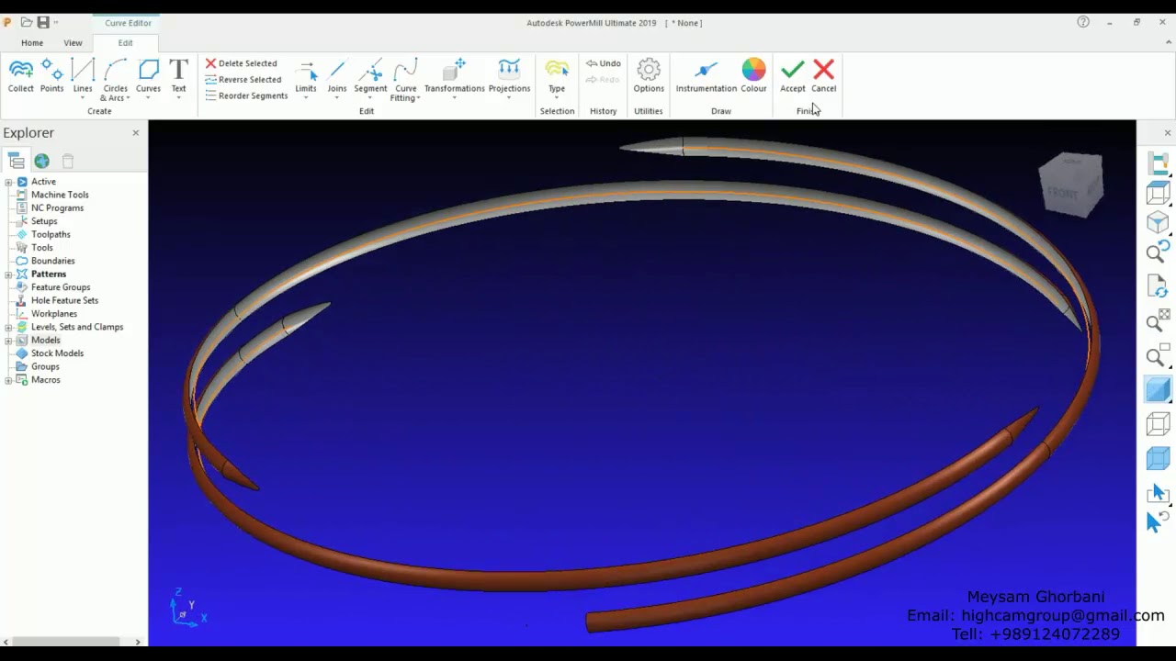Click the refresh view document icon
Image resolution: width=1176 pixels, height=661 pixels.
tap(1158, 286)
